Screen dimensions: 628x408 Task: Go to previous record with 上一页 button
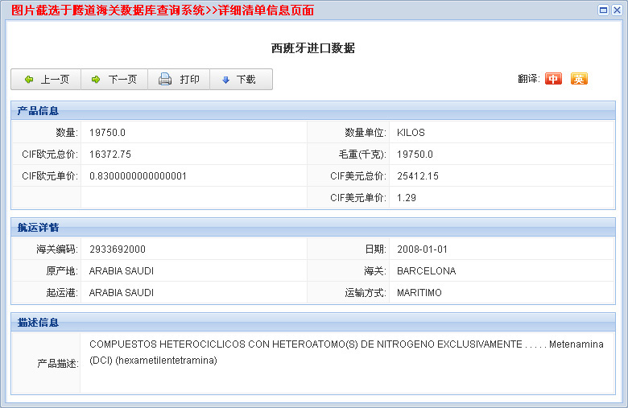point(46,80)
